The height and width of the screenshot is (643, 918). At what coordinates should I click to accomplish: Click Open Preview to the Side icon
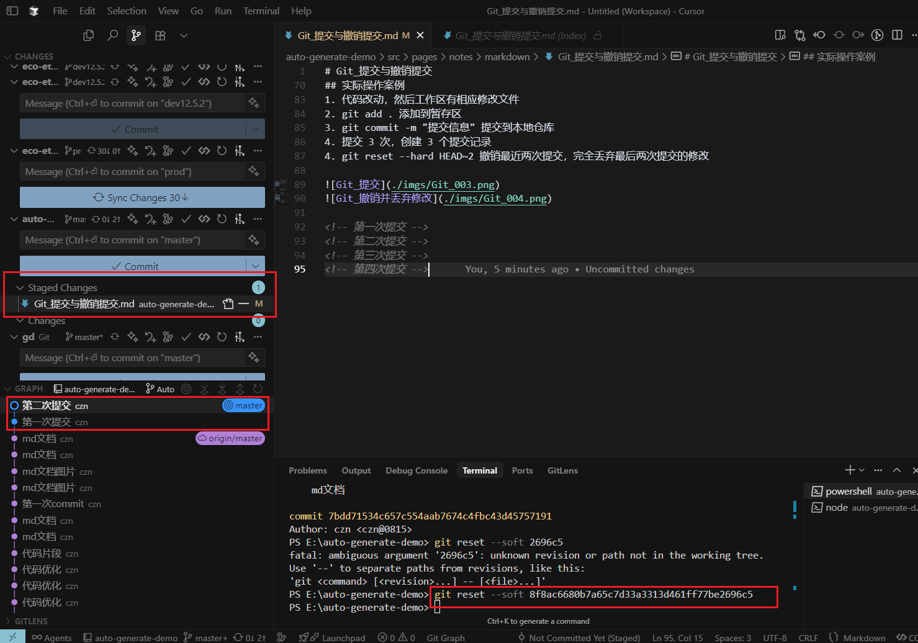point(780,35)
